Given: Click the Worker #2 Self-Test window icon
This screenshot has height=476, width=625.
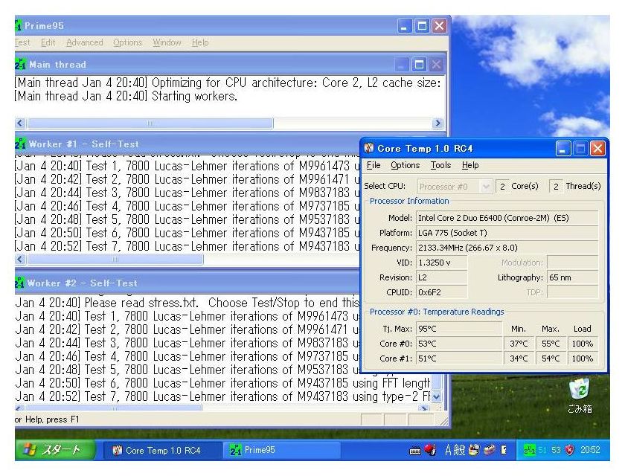Looking at the screenshot, I should (19, 283).
